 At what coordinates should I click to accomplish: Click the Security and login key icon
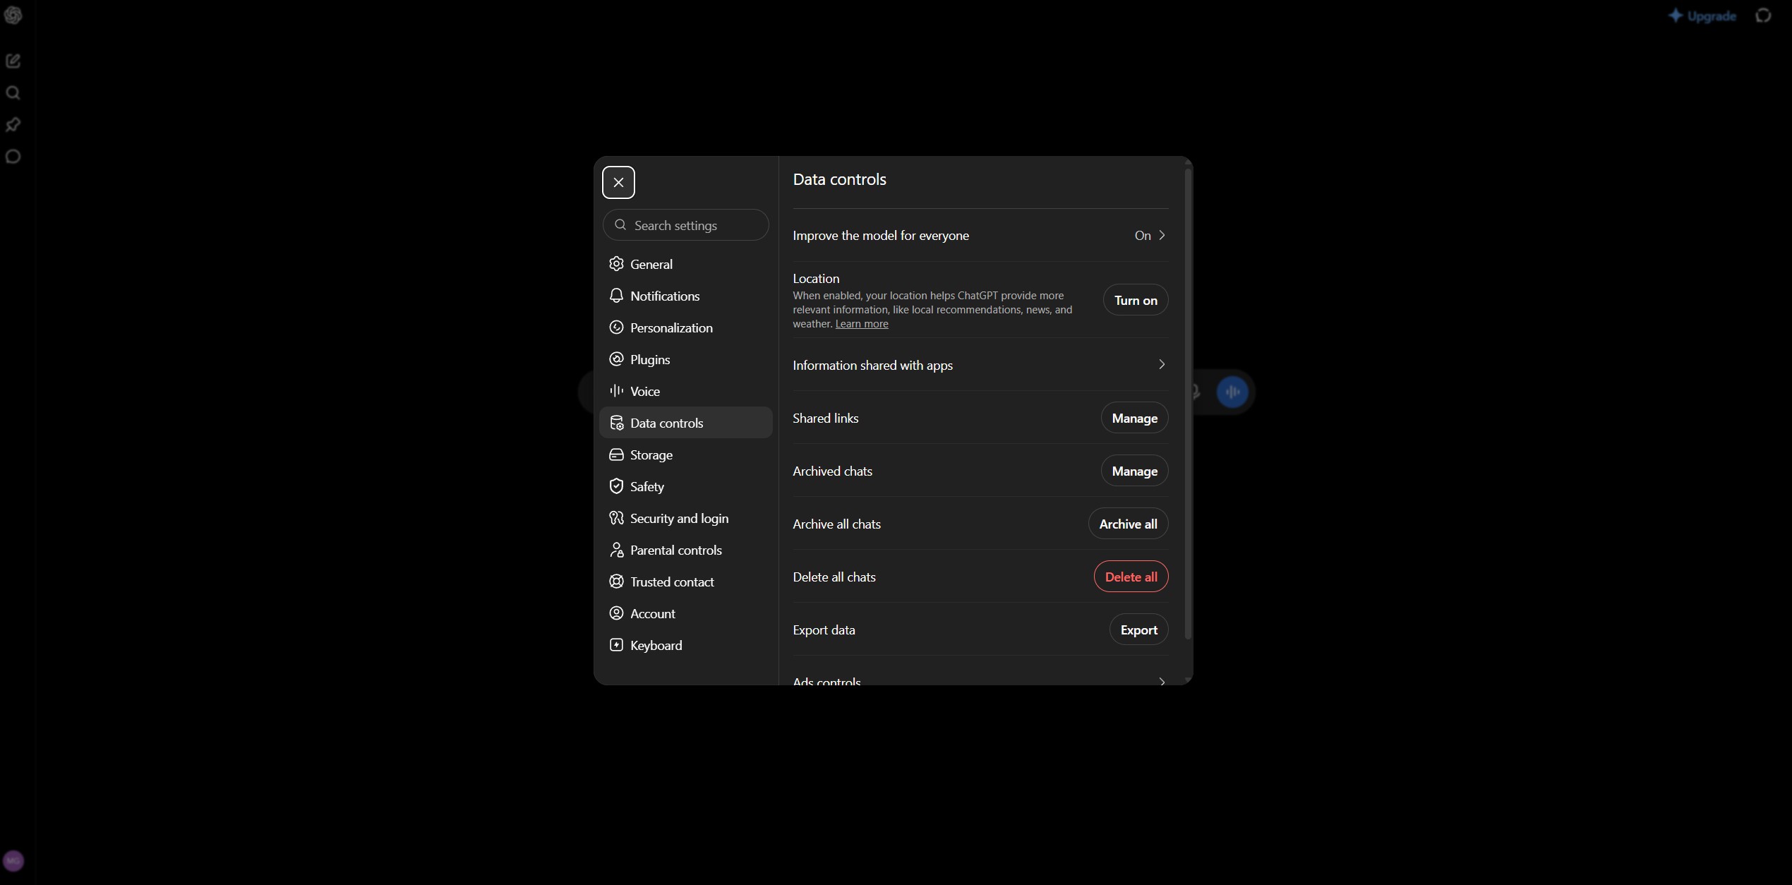[x=616, y=518]
